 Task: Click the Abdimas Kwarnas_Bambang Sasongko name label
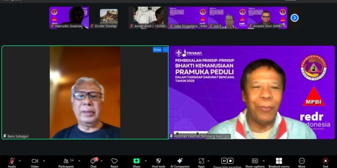click(202, 136)
